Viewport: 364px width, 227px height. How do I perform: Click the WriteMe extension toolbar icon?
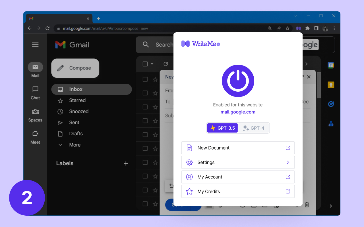(298, 28)
